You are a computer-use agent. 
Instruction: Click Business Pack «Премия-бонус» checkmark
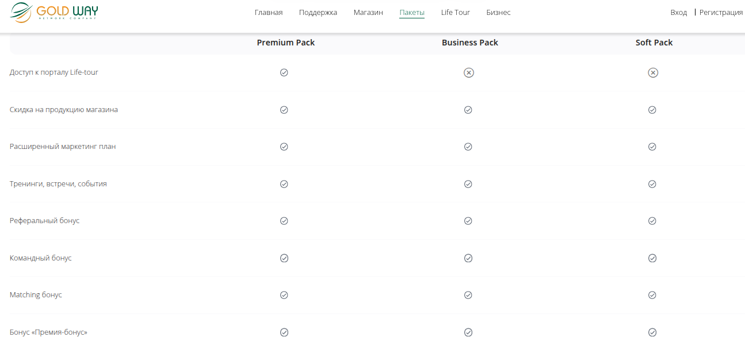[x=468, y=332]
